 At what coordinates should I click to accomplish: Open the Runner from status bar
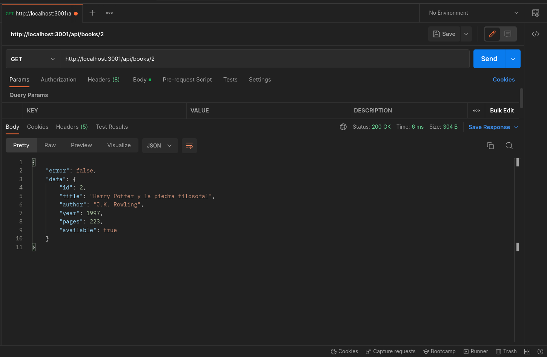coord(476,351)
